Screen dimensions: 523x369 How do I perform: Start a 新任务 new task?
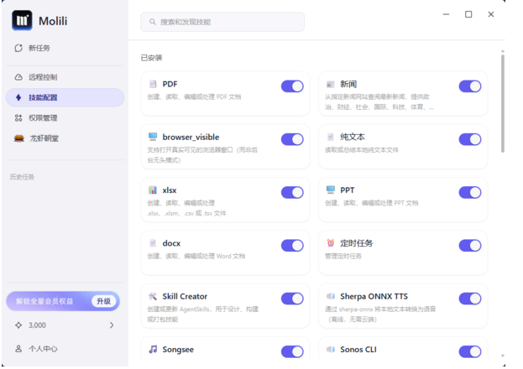[39, 49]
